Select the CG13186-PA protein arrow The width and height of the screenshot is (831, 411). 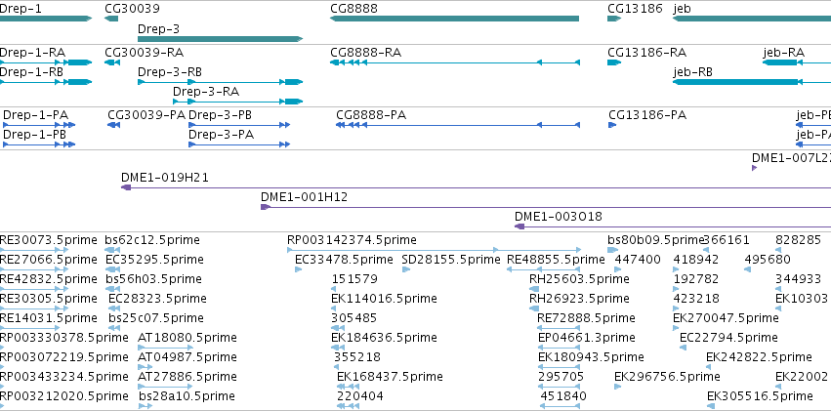tap(612, 125)
